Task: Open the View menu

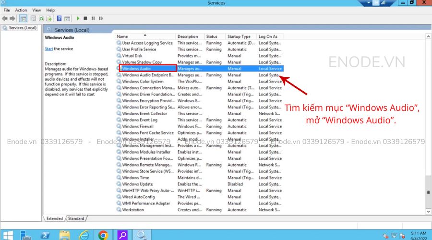Action: [36, 10]
